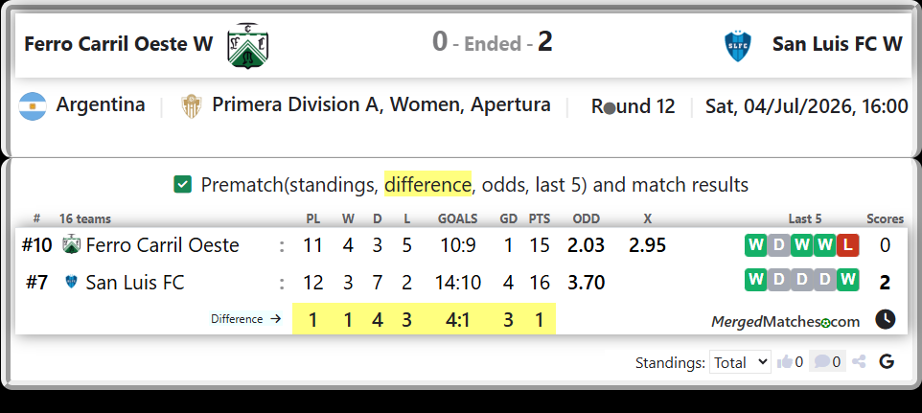Click the Round 12 label
The width and height of the screenshot is (922, 413).
633,107
